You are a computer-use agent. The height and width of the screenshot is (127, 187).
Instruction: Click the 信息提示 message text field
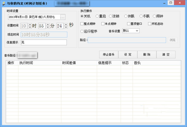pyautogui.click(x=43, y=42)
